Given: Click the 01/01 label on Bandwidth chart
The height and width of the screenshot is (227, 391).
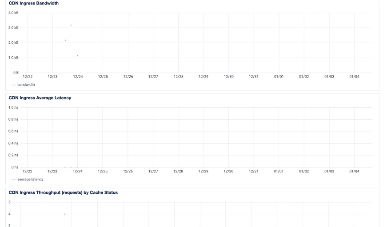Looking at the screenshot, I should point(279,77).
